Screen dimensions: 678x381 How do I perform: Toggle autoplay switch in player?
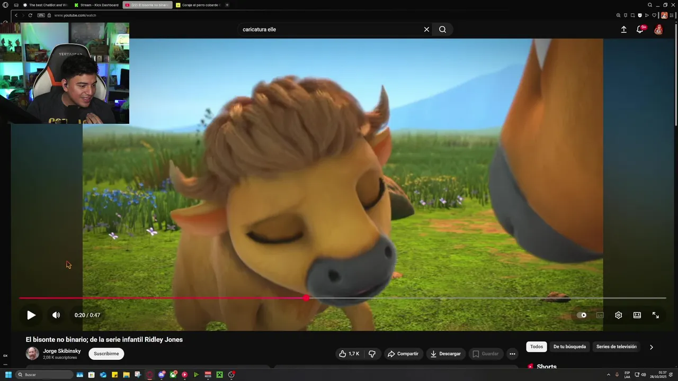point(582,315)
